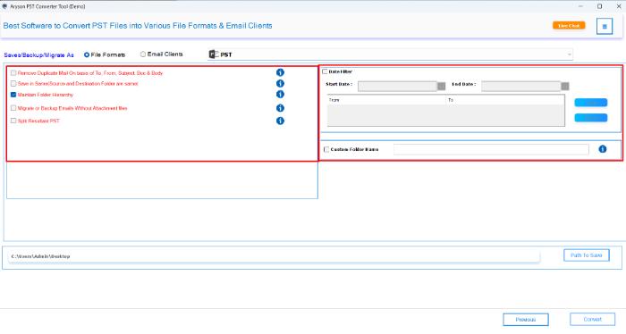The height and width of the screenshot is (334, 626).
Task: Select the File Formats radio button
Action: [87, 54]
